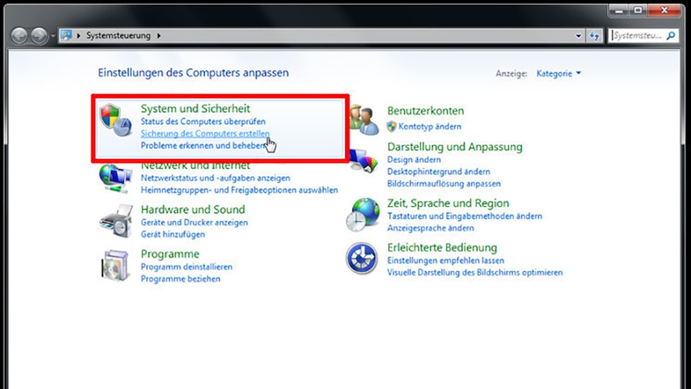Image resolution: width=691 pixels, height=389 pixels.
Task: Click Kontotyp ändern link
Action: [430, 127]
